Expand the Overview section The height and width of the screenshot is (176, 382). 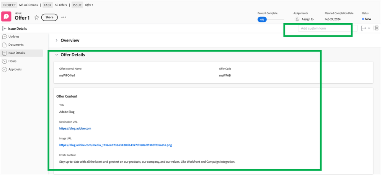point(57,40)
